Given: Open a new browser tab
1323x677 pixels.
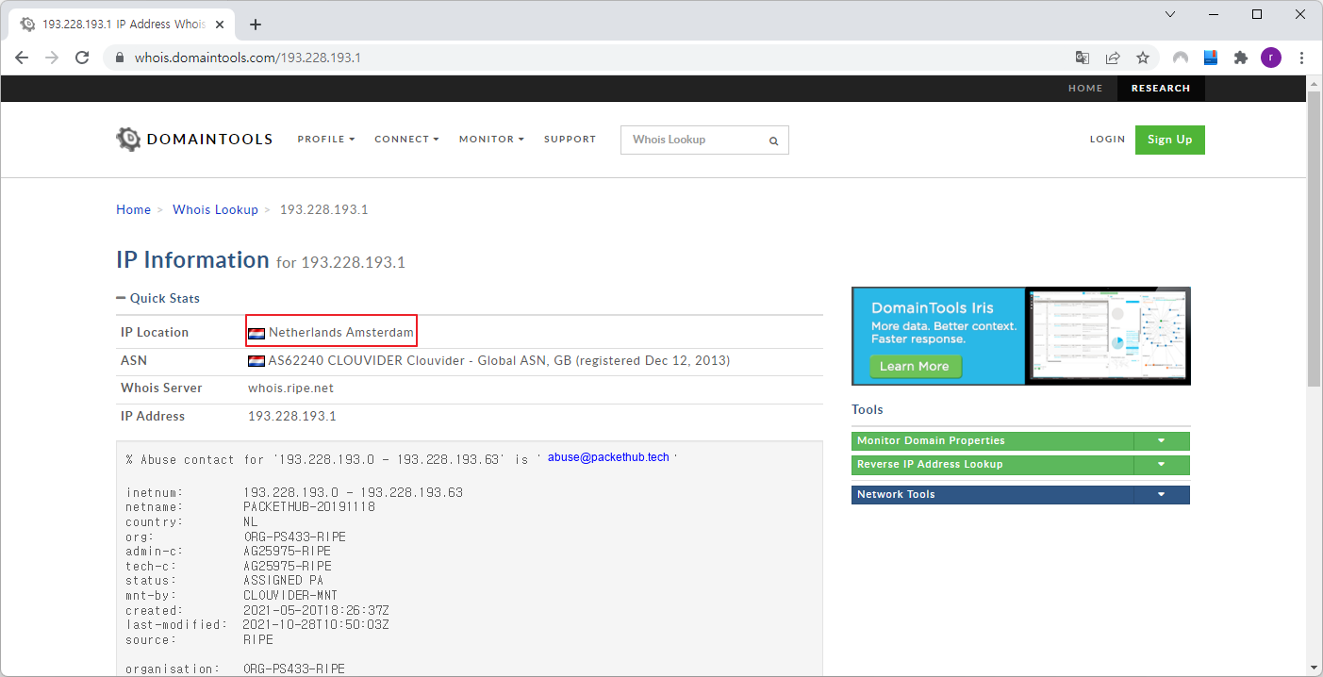Looking at the screenshot, I should [255, 25].
